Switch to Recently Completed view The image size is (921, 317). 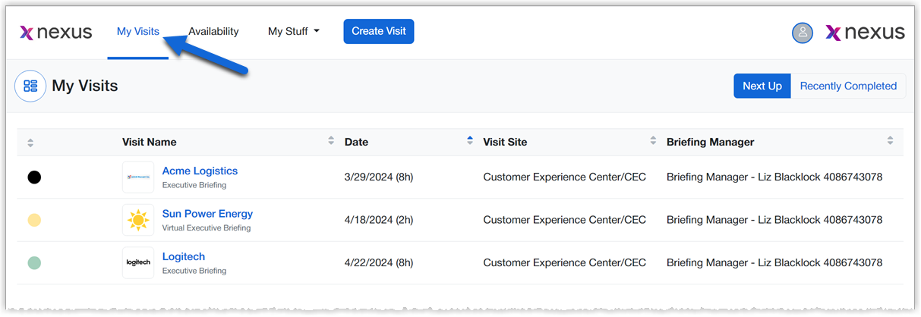pyautogui.click(x=848, y=86)
